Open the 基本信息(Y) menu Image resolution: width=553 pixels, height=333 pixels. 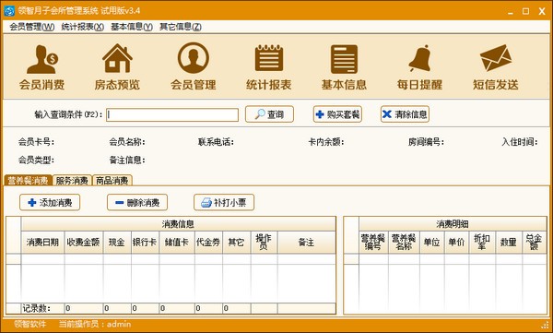(132, 27)
